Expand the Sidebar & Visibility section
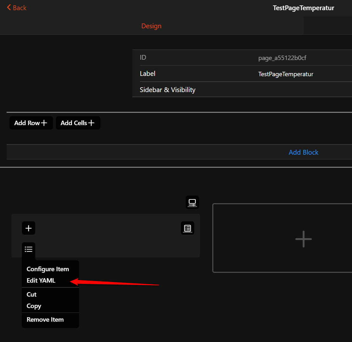 point(168,90)
